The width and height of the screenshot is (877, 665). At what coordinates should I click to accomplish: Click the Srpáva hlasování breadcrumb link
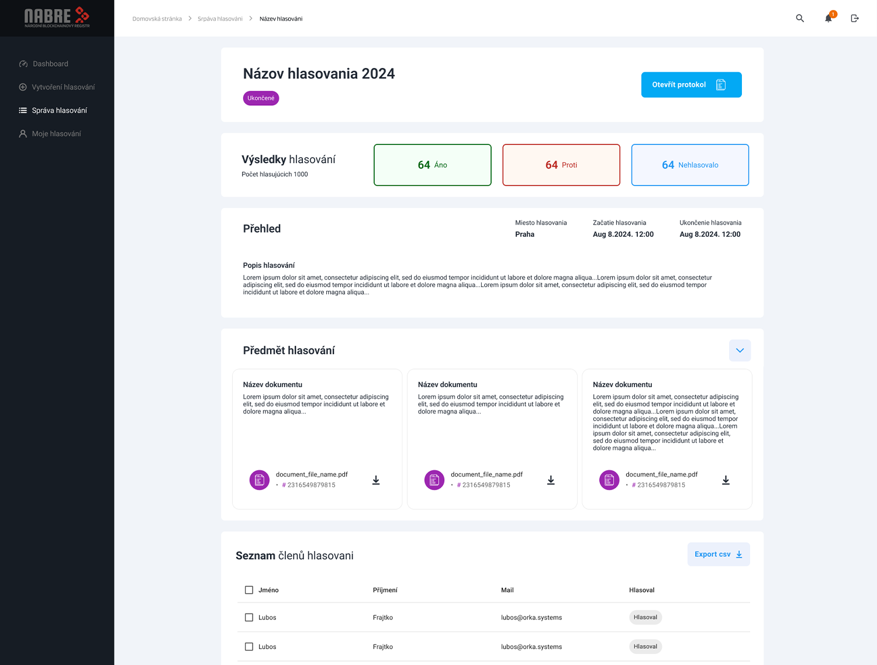[220, 19]
